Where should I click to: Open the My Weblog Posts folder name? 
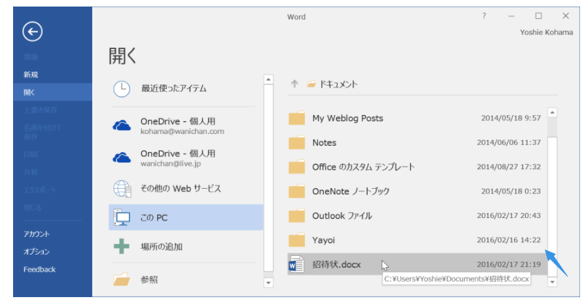[x=347, y=118]
